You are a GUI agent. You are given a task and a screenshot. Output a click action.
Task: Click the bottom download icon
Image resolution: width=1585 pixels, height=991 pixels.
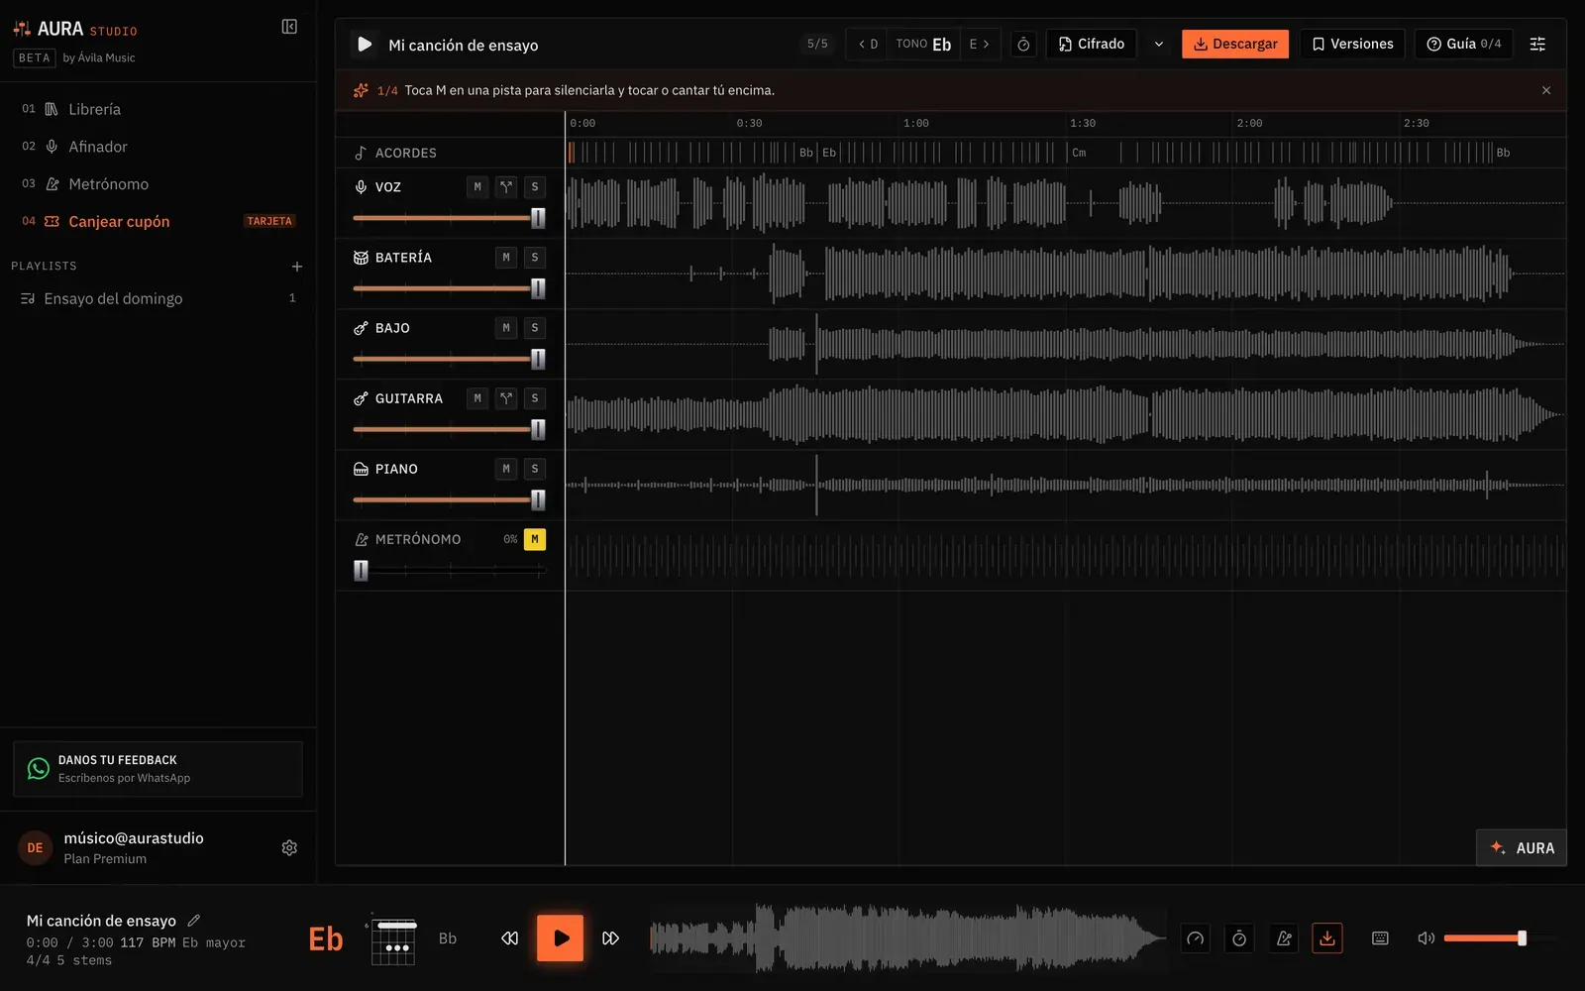point(1327,938)
